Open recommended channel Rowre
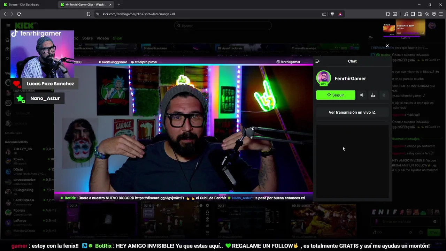Viewport: 446px width, 251px height. point(30,161)
